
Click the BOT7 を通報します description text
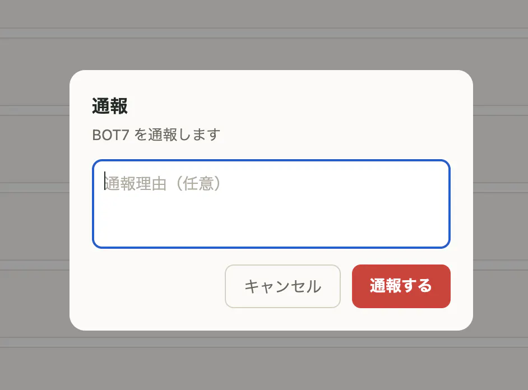(x=156, y=135)
